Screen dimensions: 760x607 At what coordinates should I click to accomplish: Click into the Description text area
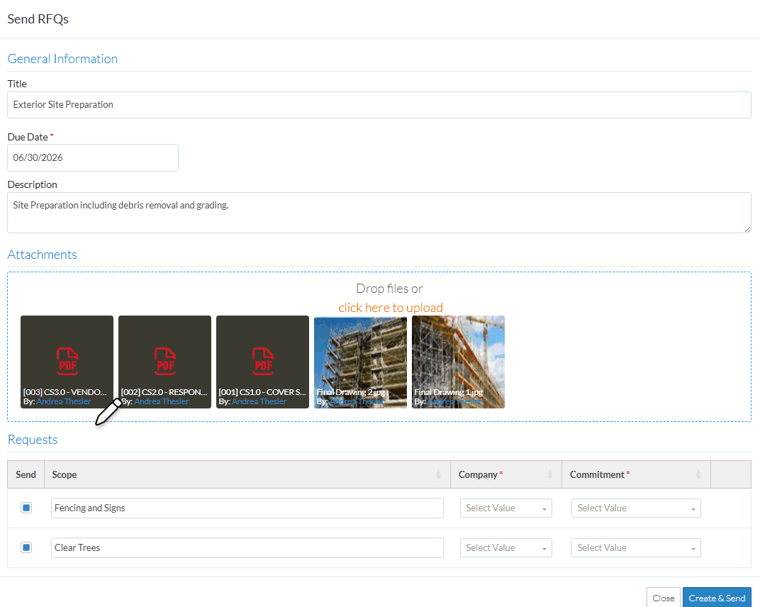click(379, 213)
